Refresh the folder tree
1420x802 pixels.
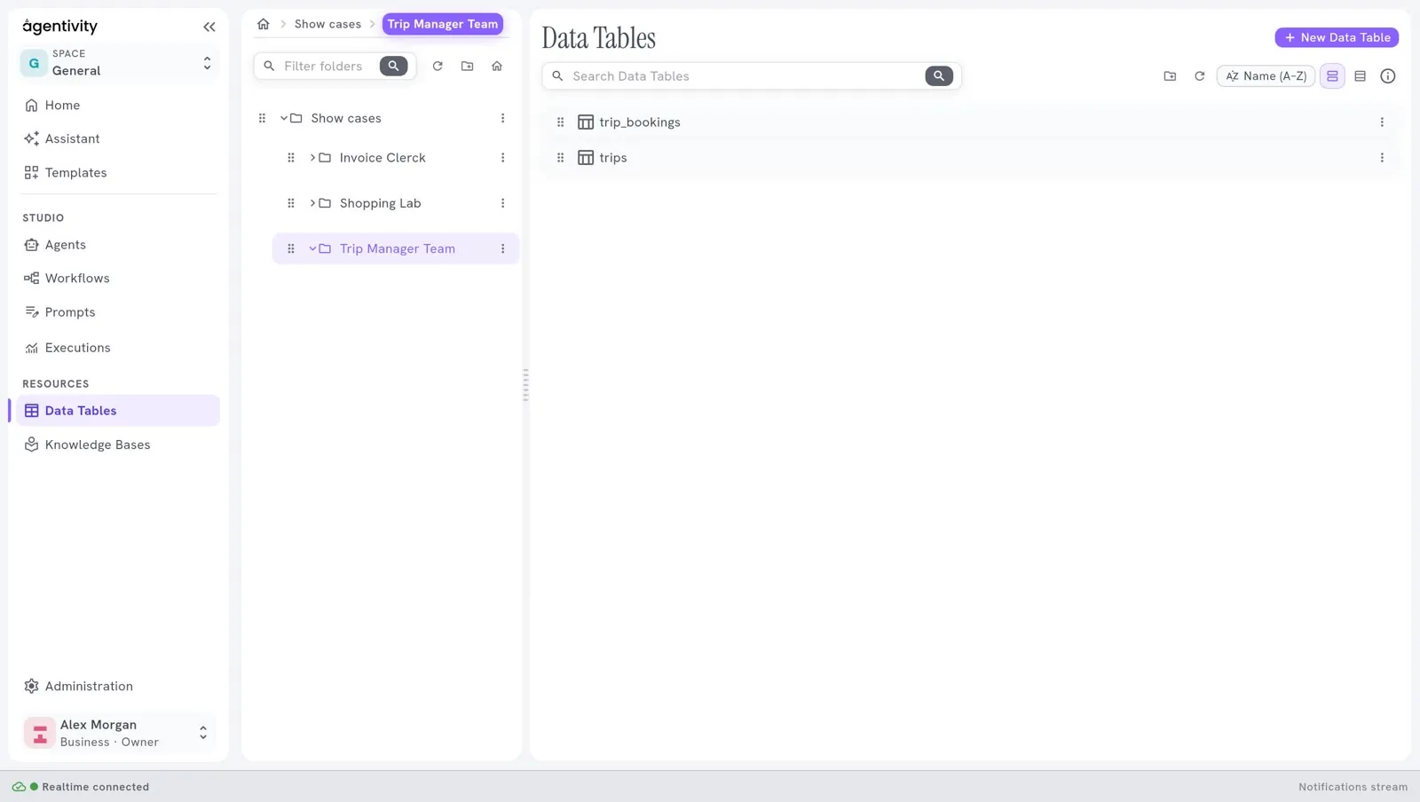(x=438, y=66)
